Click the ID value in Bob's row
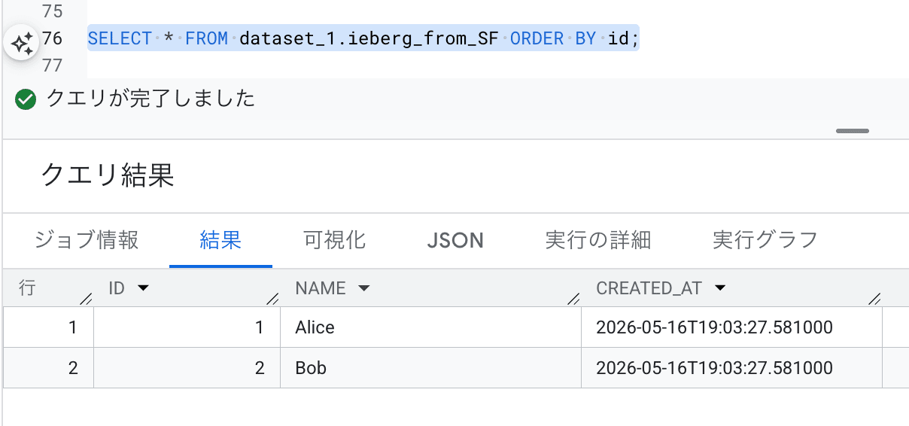This screenshot has width=909, height=426. [x=260, y=368]
